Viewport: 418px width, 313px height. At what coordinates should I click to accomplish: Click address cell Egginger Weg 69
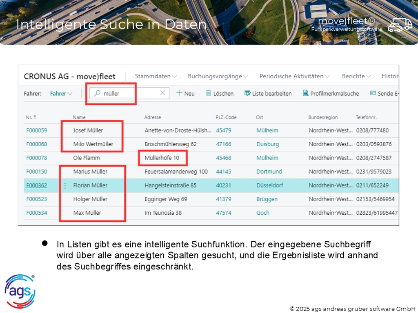coord(166,199)
